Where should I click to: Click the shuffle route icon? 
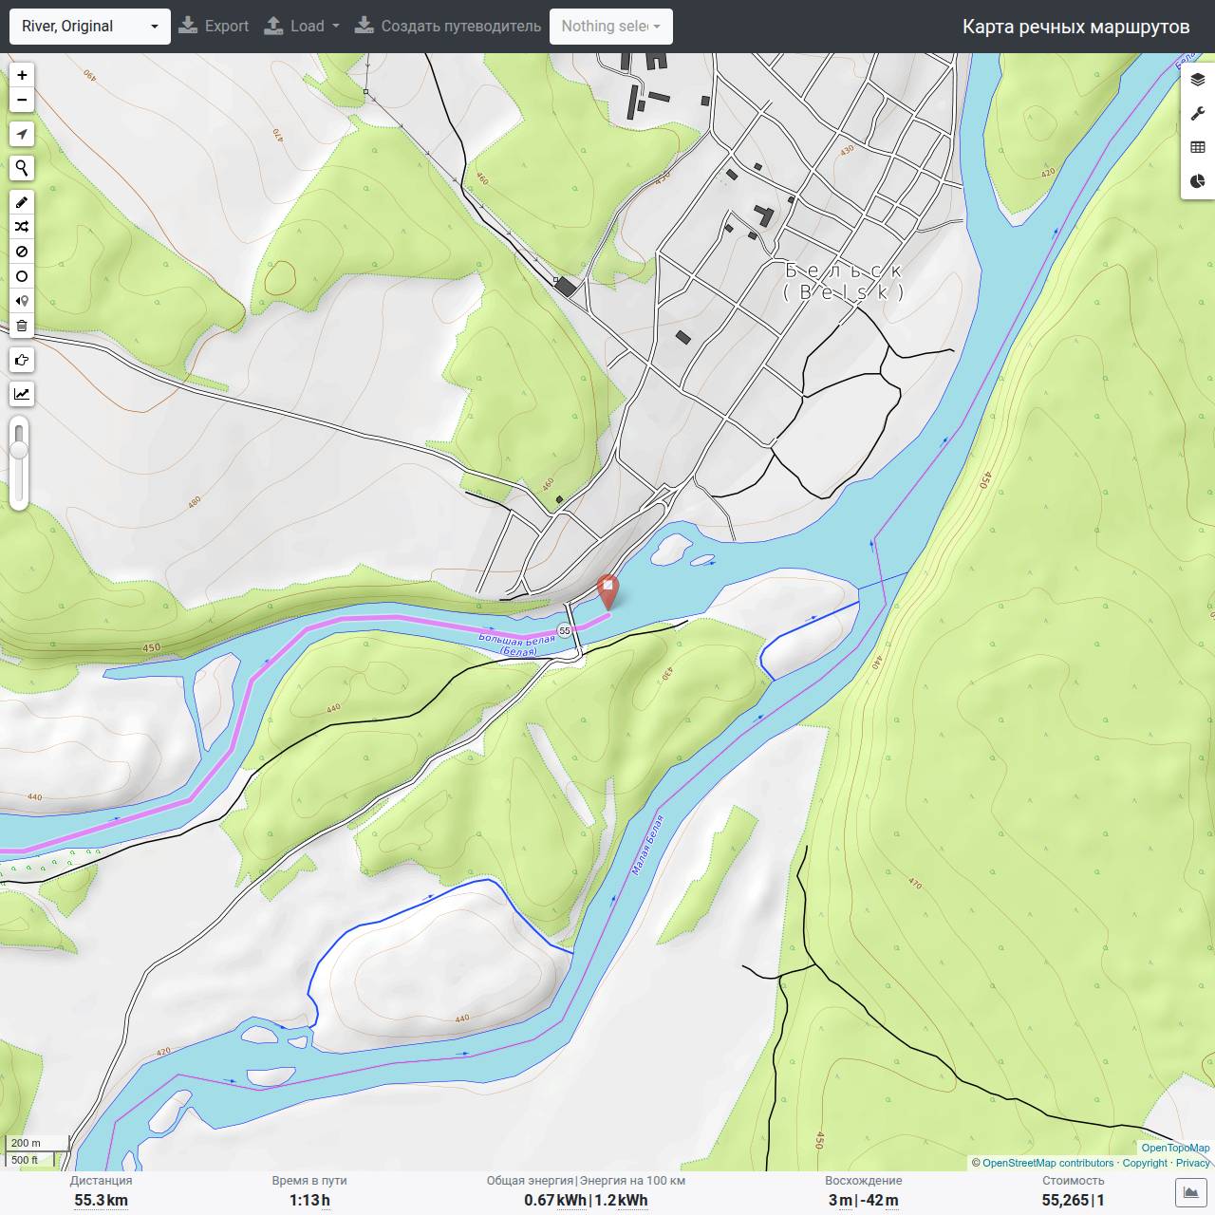point(21,227)
